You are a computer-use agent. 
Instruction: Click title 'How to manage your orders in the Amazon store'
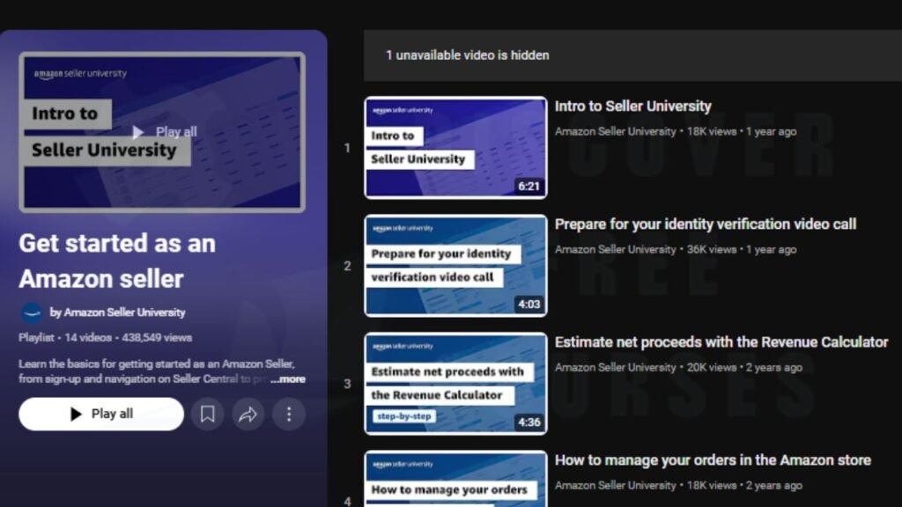click(x=713, y=459)
